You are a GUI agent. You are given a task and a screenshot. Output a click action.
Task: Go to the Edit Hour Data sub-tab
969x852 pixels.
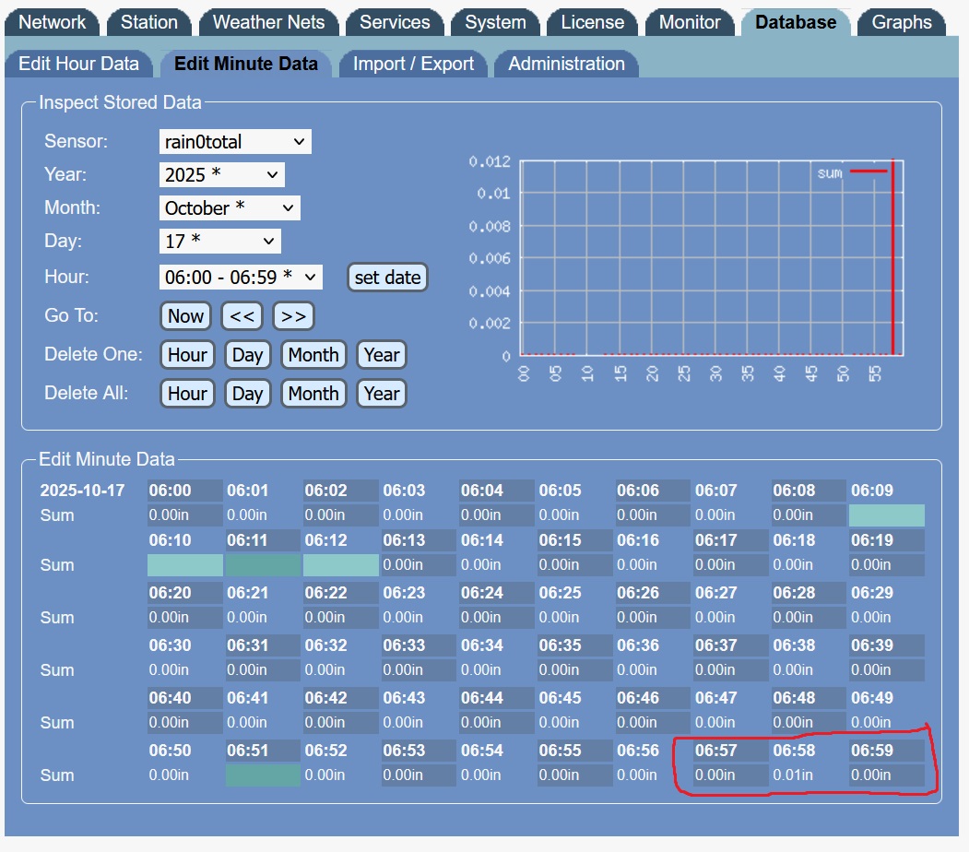tap(79, 64)
